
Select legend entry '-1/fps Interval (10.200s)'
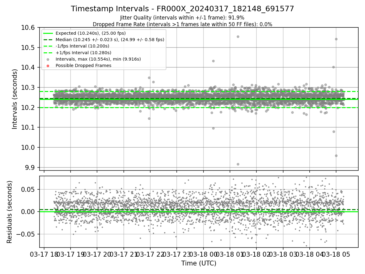tap(82, 46)
